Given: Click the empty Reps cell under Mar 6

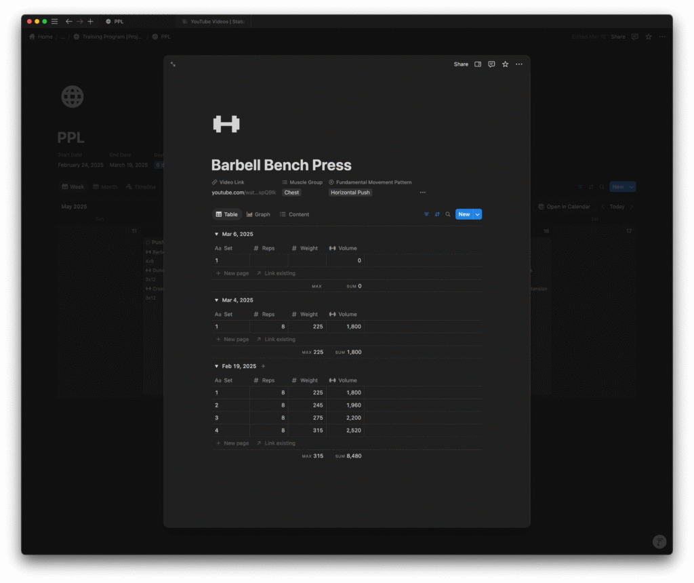Looking at the screenshot, I should tap(268, 260).
